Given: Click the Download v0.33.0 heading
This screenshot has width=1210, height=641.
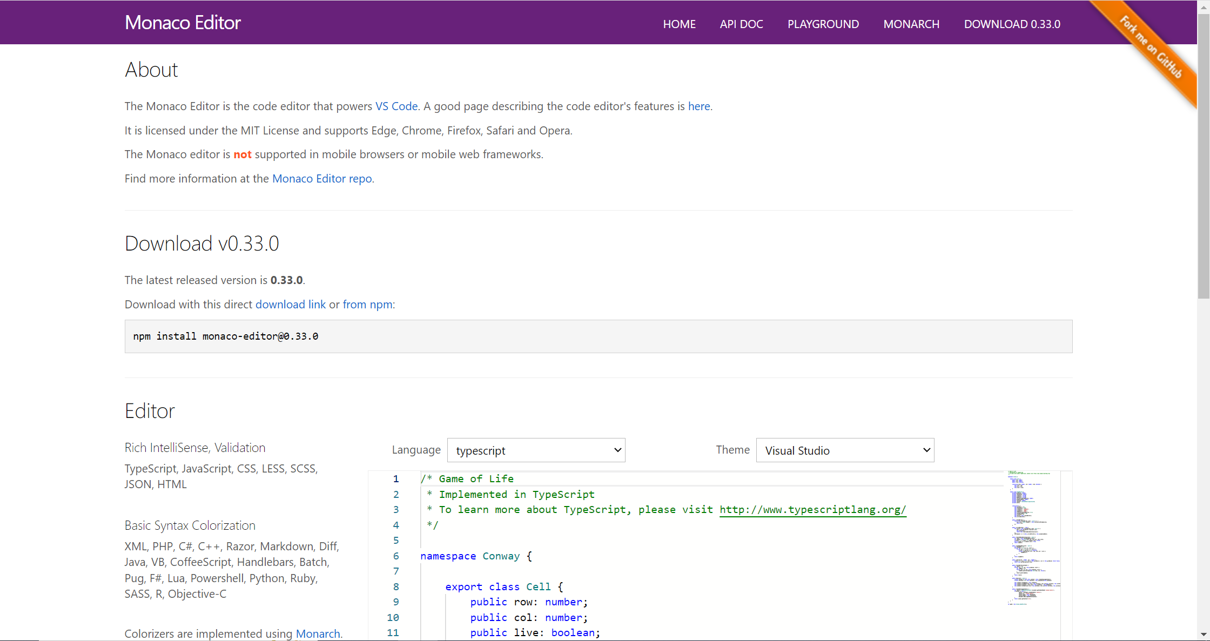Looking at the screenshot, I should point(202,244).
